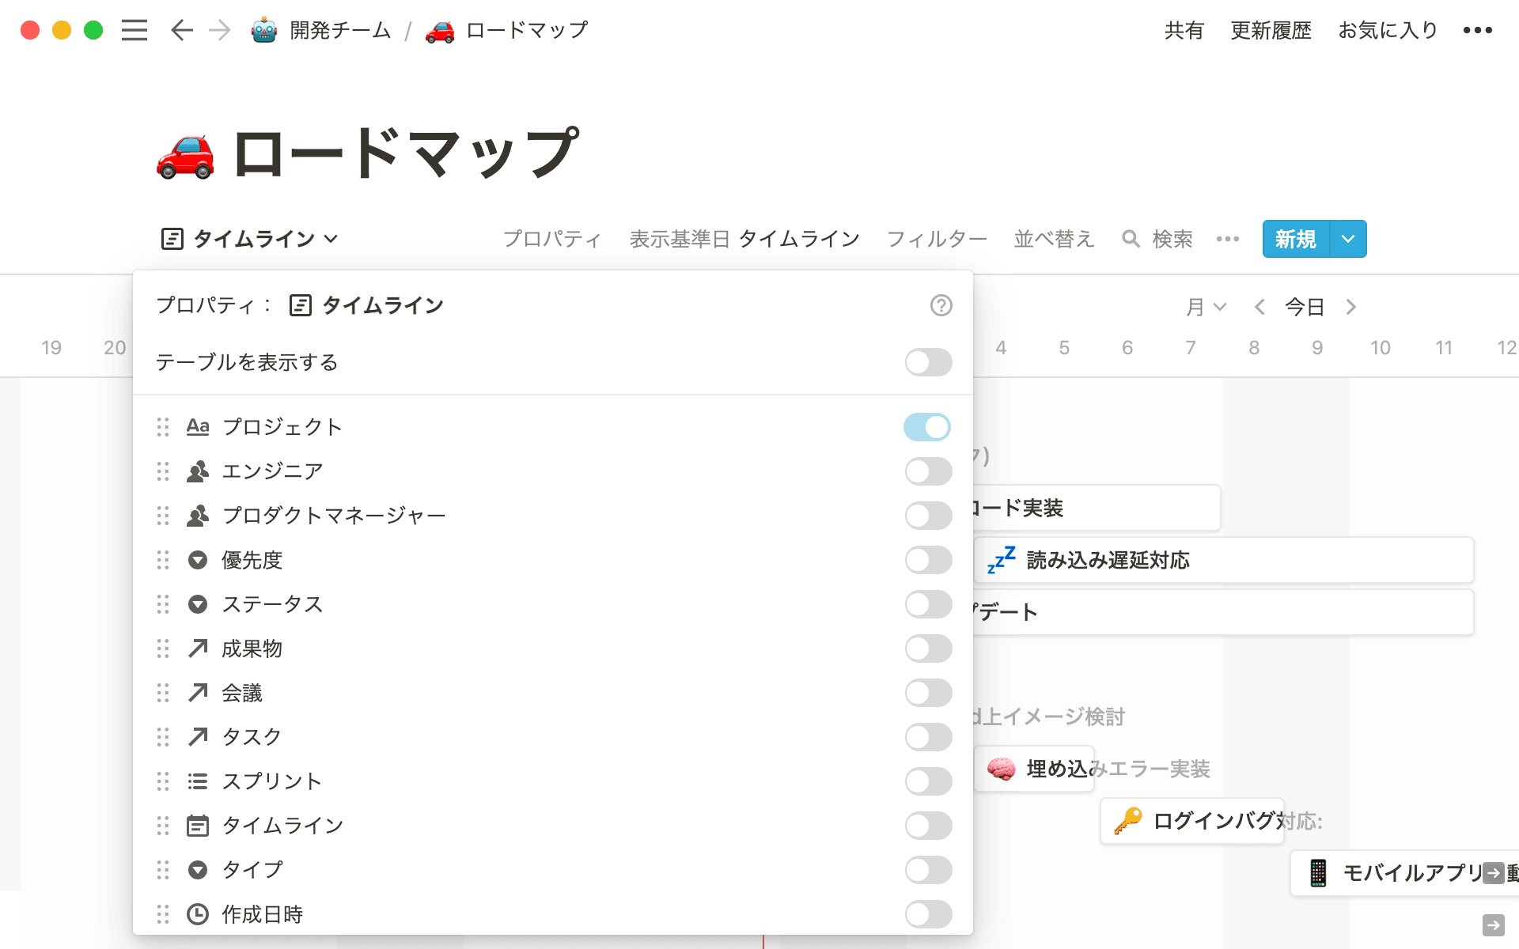The width and height of the screenshot is (1519, 949).
Task: Open the フィルター menu
Action: point(936,239)
